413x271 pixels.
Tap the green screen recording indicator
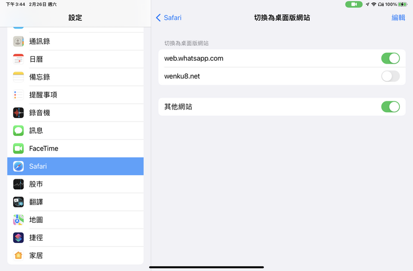click(354, 4)
